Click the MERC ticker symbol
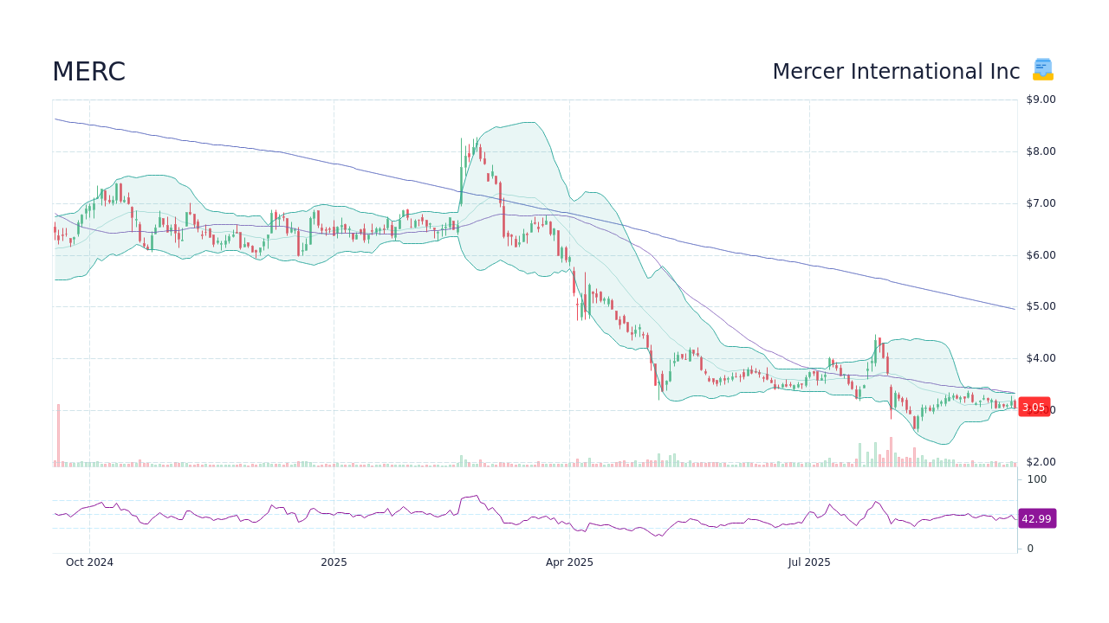The height and width of the screenshot is (623, 1109). (x=88, y=72)
